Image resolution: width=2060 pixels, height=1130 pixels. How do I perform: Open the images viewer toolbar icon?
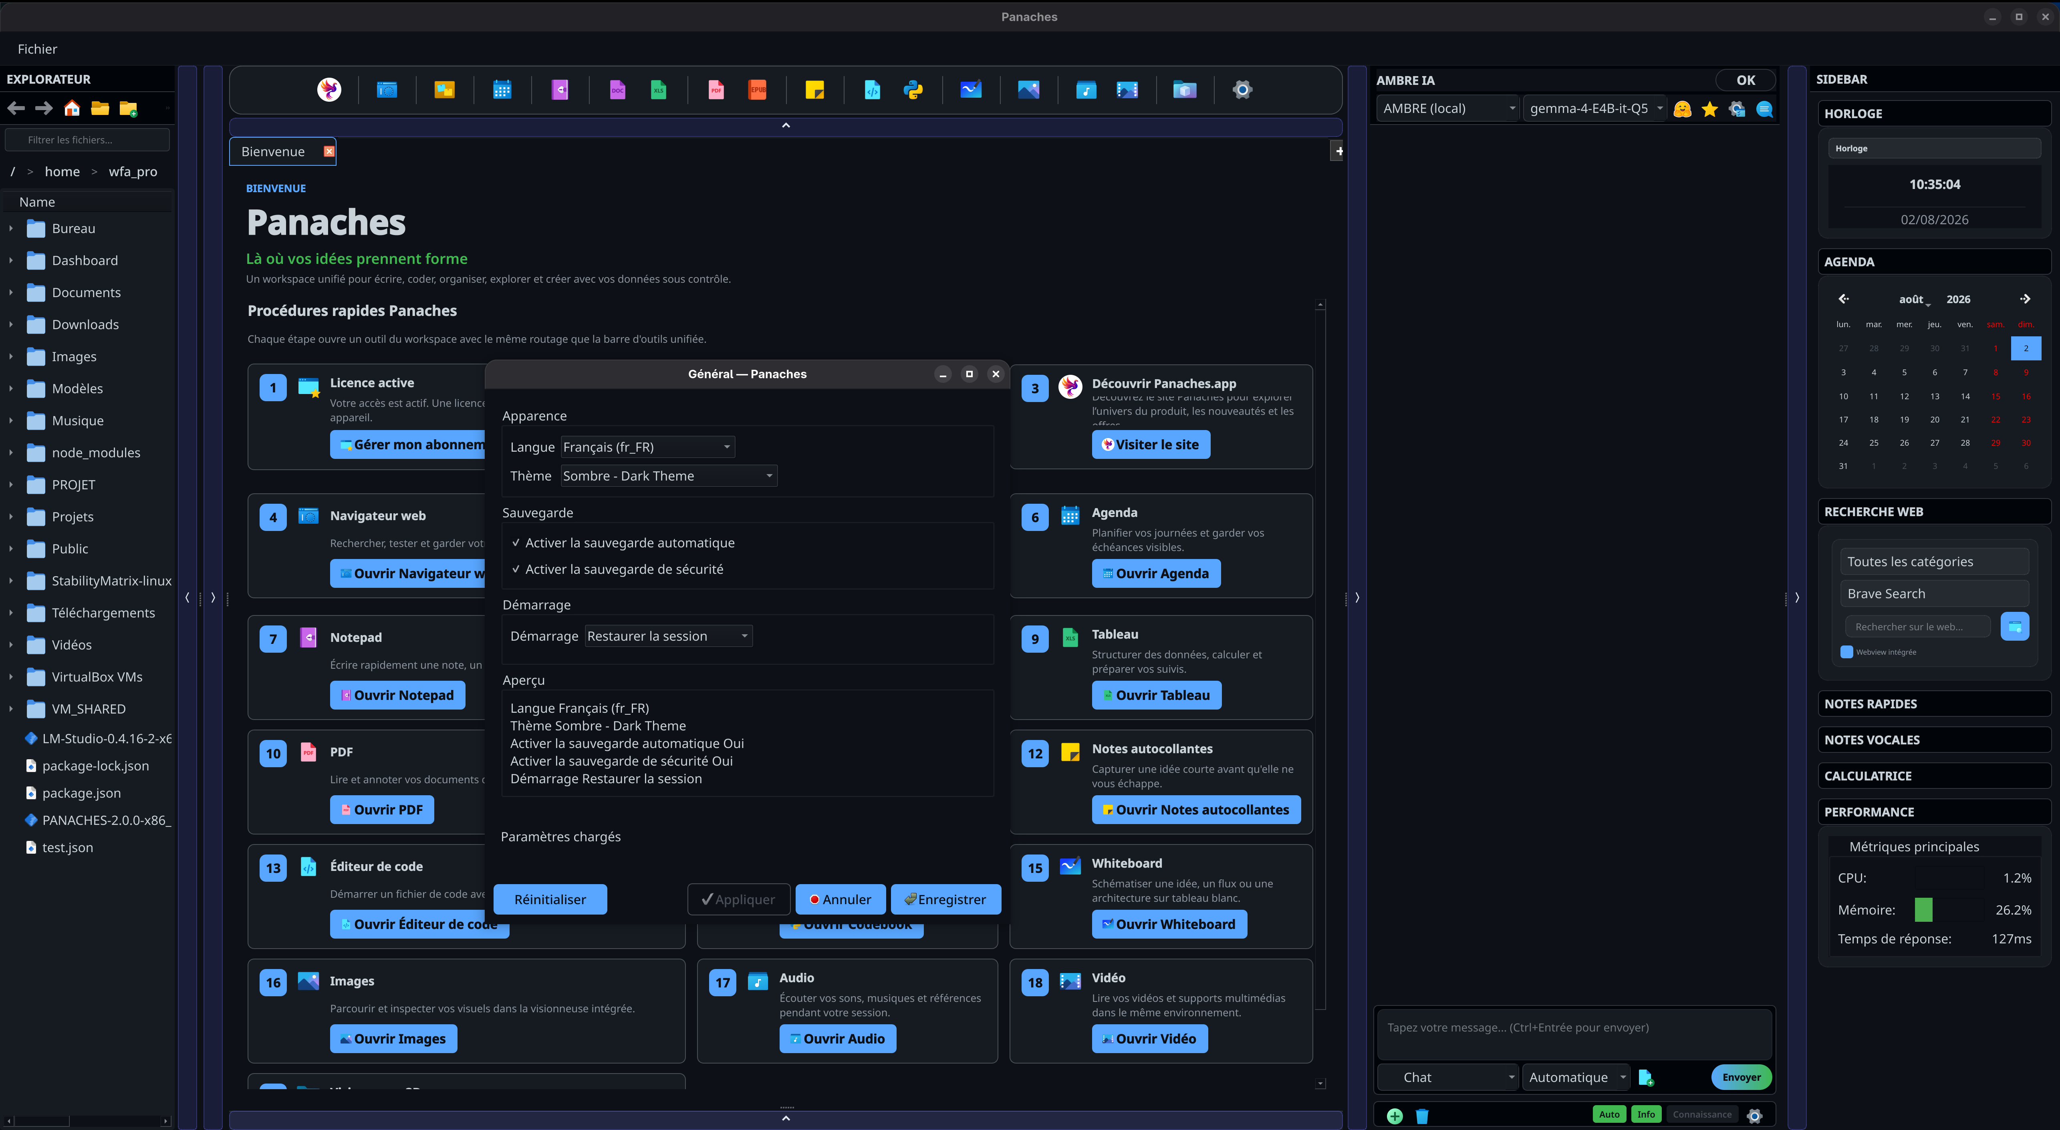pos(1028,90)
